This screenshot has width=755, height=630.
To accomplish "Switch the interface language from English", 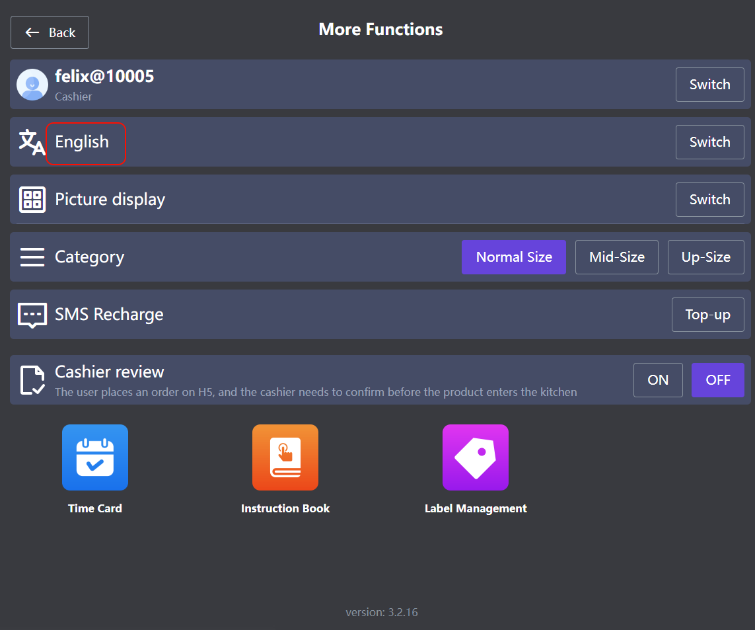I will (709, 142).
